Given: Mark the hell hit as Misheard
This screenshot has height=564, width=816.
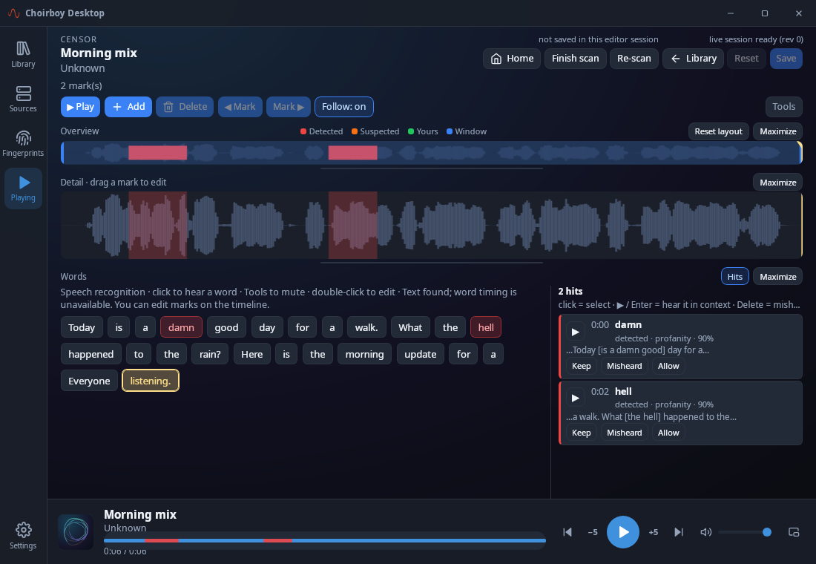Looking at the screenshot, I should click(x=624, y=433).
